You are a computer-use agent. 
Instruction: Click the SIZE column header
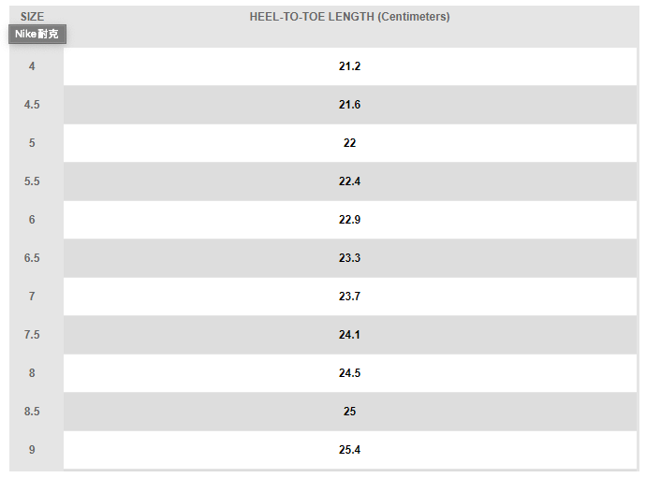coord(32,17)
